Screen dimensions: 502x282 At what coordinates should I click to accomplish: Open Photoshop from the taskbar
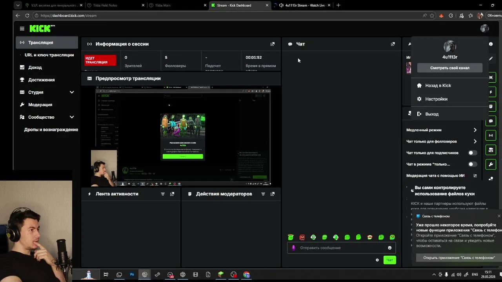(x=132, y=275)
